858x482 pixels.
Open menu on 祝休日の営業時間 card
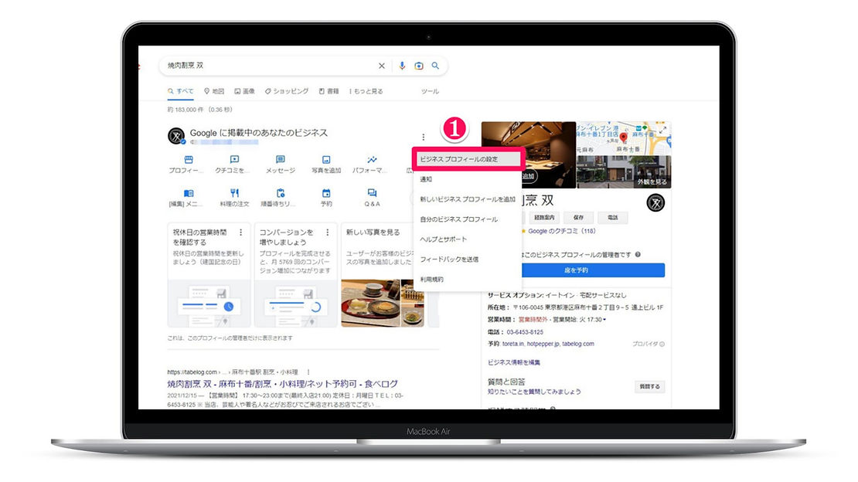(240, 233)
